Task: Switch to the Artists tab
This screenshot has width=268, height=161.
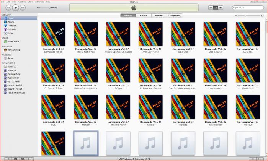Action: [x=144, y=15]
